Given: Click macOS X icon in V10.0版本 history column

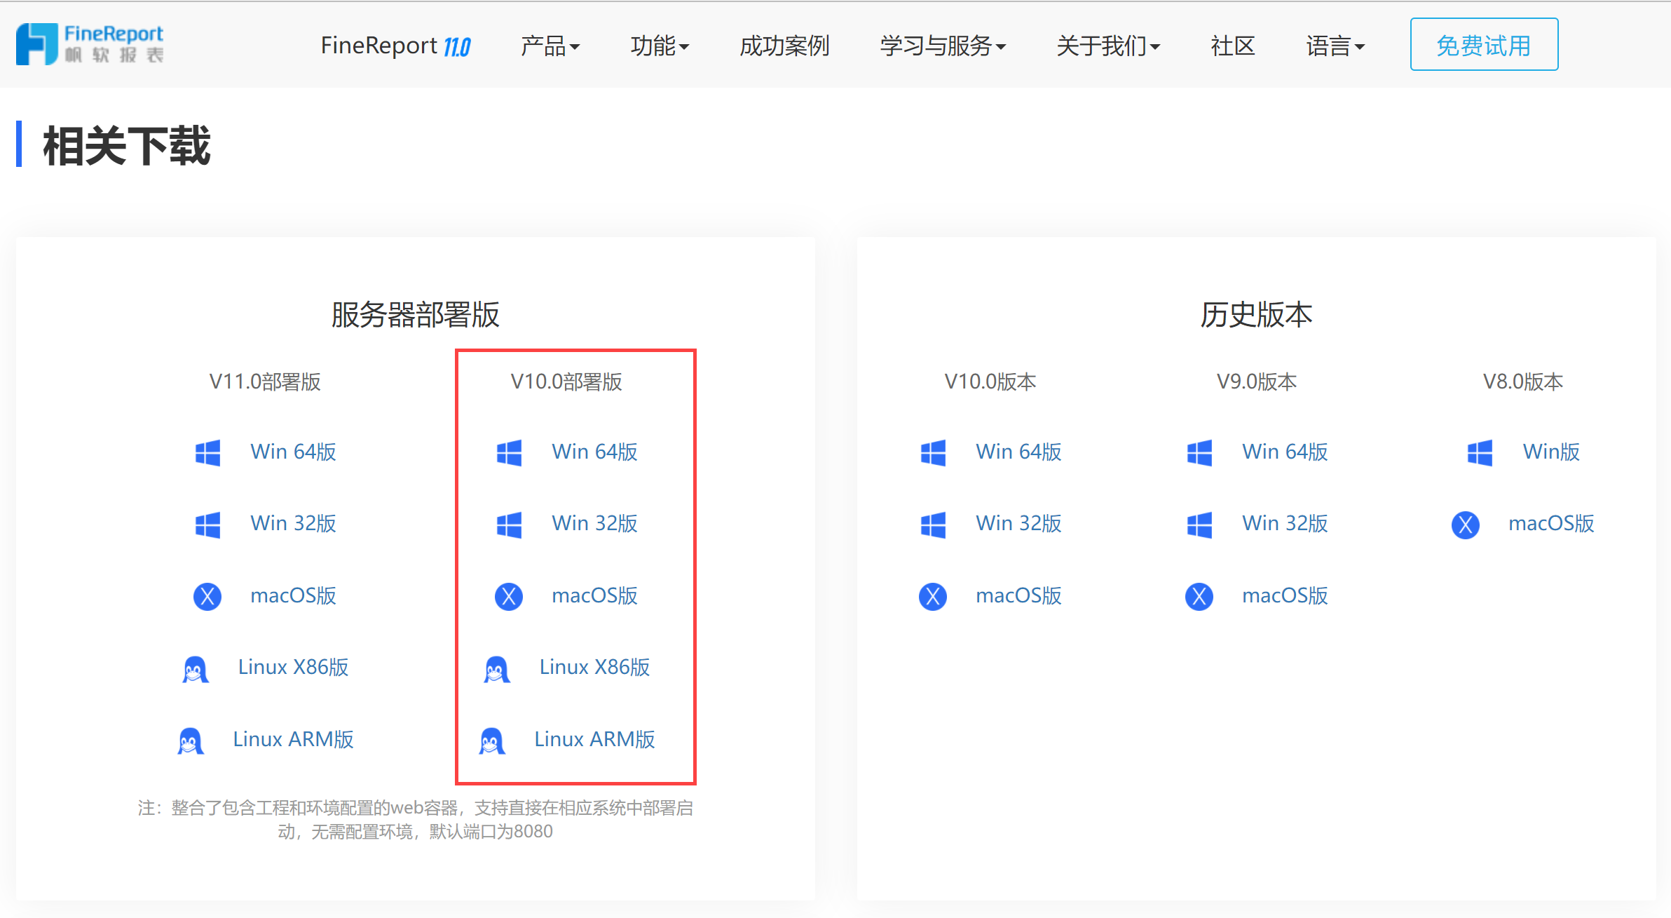Looking at the screenshot, I should [933, 597].
